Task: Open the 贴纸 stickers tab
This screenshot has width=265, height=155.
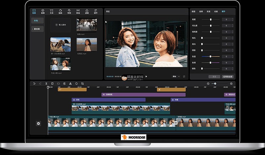Action: 60,12
